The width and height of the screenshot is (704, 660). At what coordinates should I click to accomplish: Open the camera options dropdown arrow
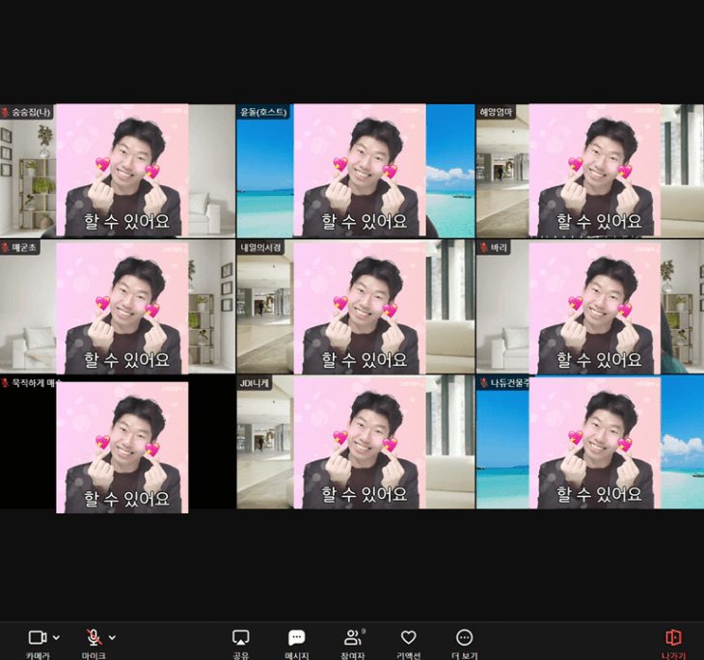click(56, 638)
